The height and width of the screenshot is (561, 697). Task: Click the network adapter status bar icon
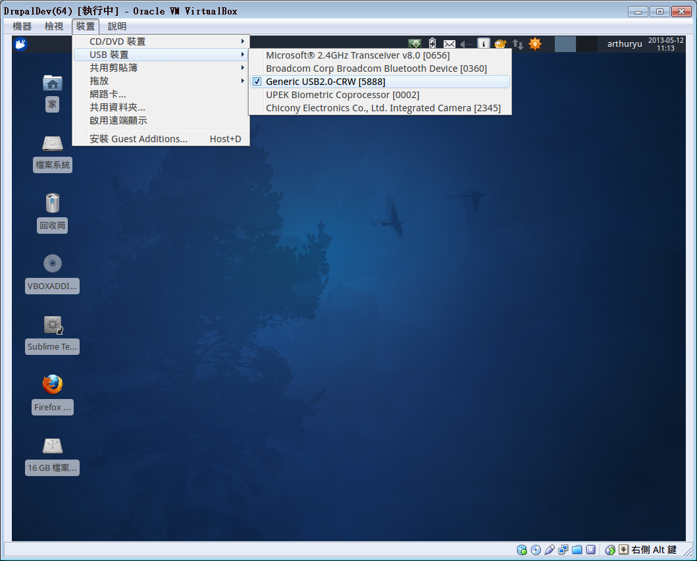click(x=561, y=550)
